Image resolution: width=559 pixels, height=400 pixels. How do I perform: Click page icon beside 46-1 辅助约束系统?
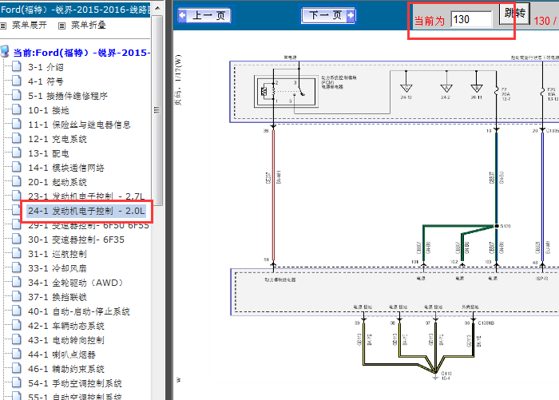coord(17,368)
